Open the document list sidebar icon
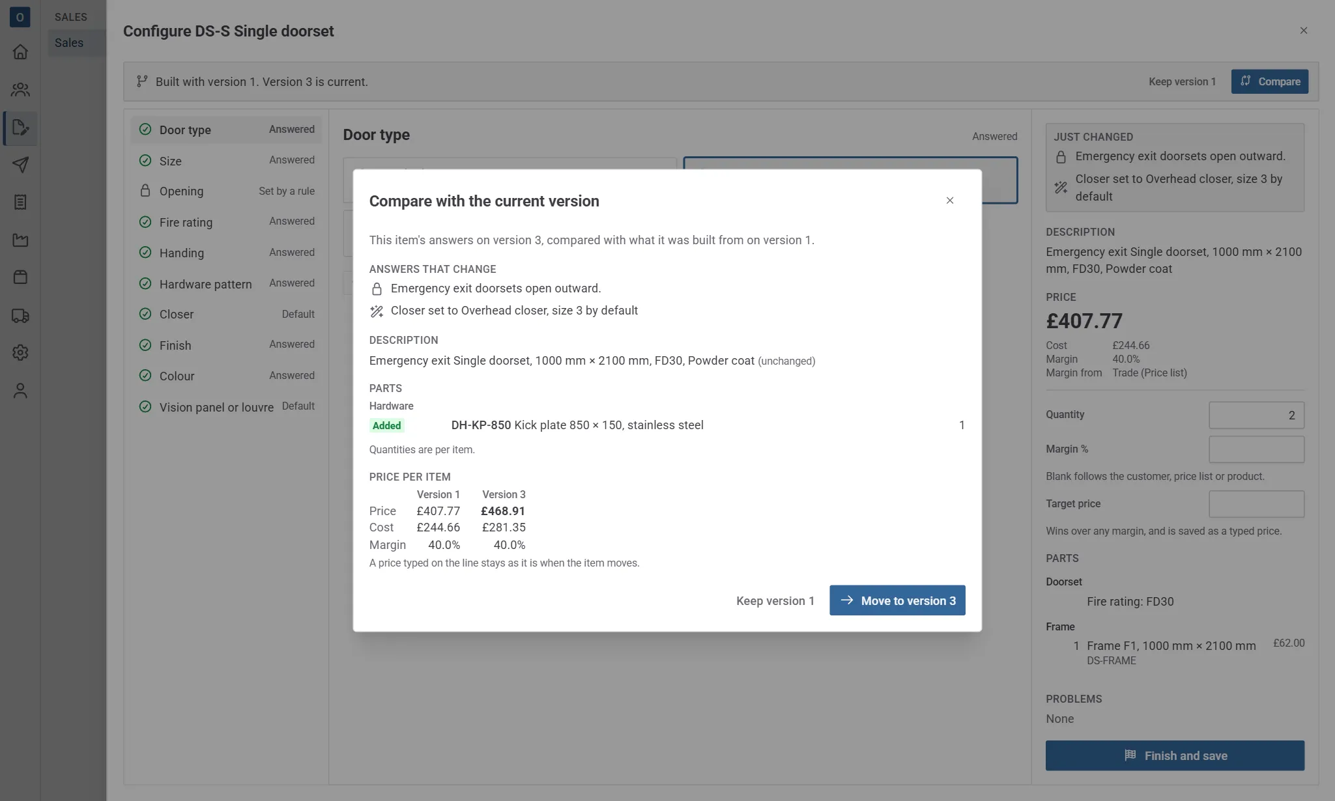Screen dimensions: 1335x801 (20, 203)
